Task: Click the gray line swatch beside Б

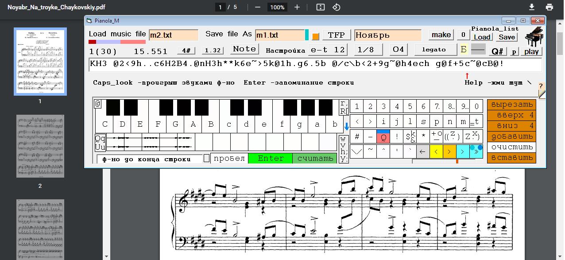Action: (x=478, y=50)
